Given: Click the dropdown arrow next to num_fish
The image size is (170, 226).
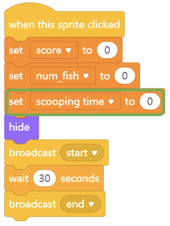Looking at the screenshot, I should point(86,76).
